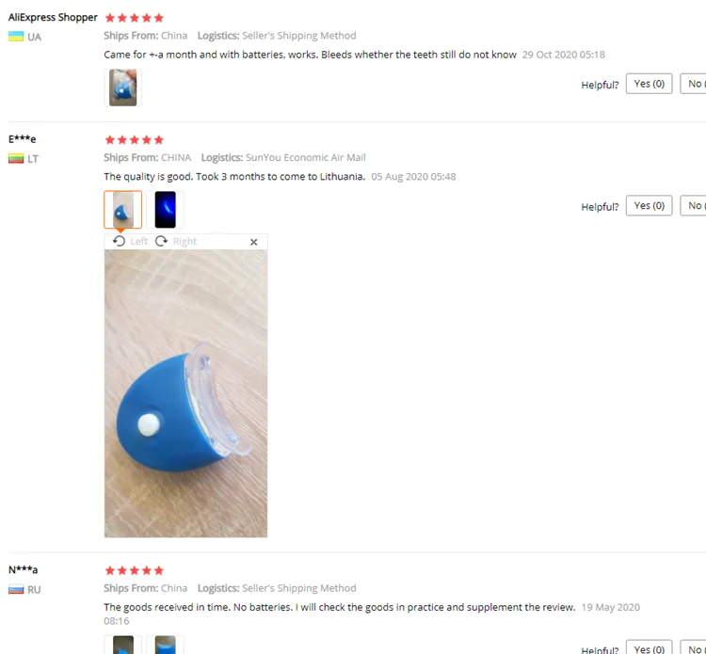
Task: Click the Ukraine flag icon
Action: point(16,37)
